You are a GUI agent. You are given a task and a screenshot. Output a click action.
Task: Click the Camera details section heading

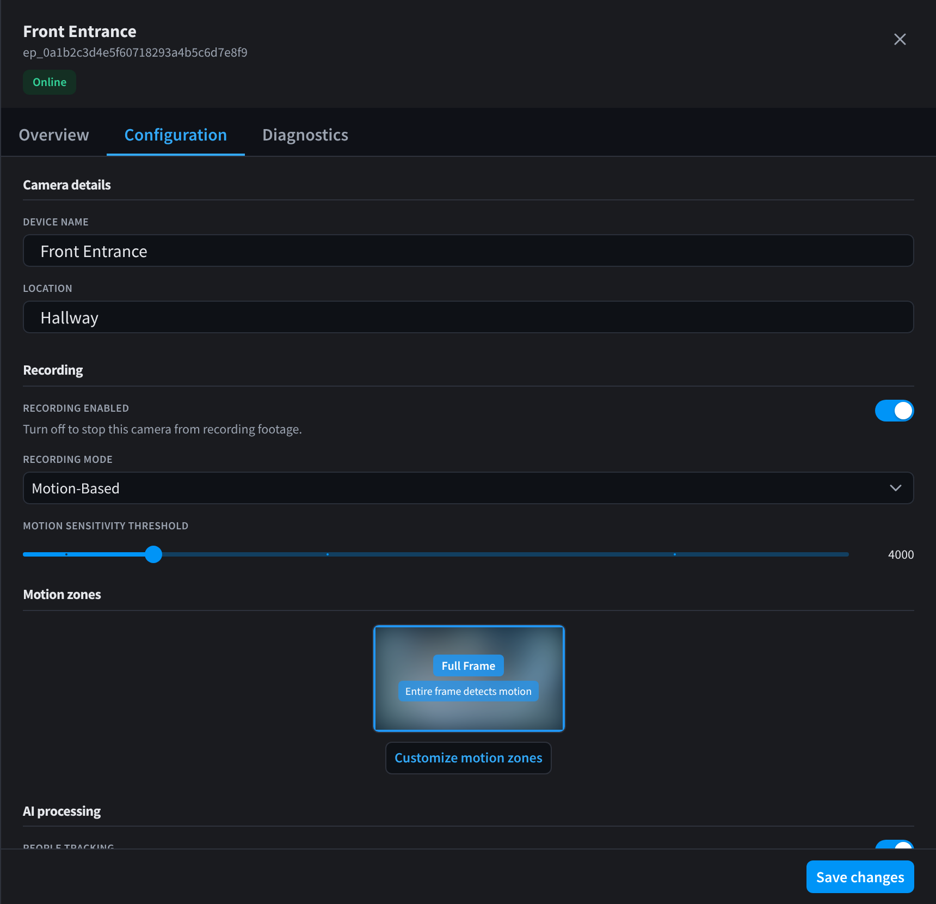tap(67, 185)
